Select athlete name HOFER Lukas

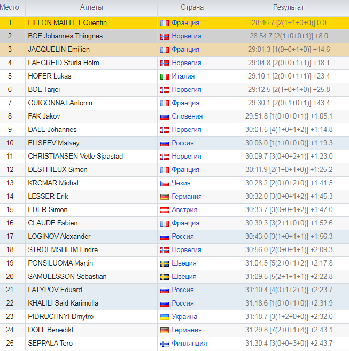tap(50, 76)
